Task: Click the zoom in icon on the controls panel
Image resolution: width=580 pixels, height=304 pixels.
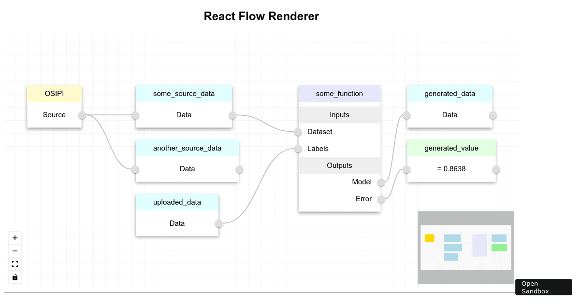Action: click(x=14, y=237)
